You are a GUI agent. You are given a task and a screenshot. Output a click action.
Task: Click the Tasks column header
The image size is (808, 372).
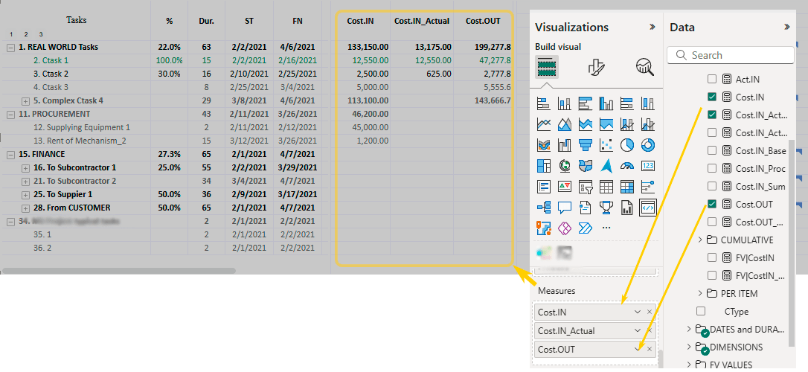(x=76, y=20)
